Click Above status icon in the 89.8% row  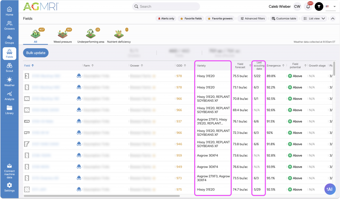tap(290, 76)
